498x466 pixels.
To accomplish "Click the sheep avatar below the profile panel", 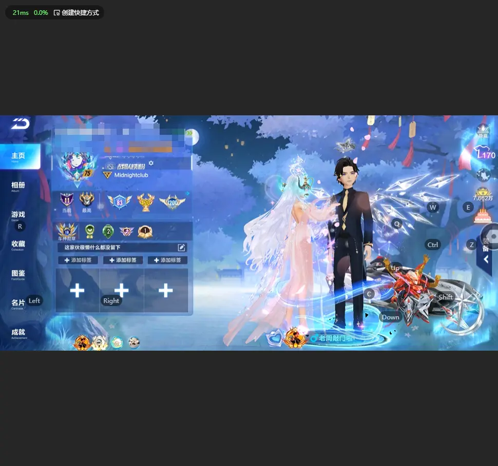I will 117,342.
